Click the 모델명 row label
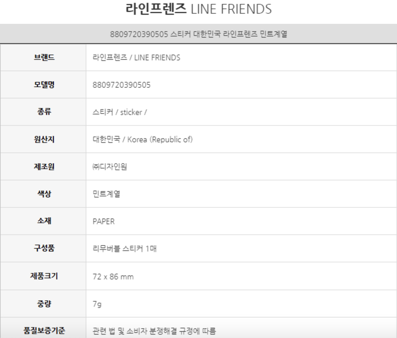Screen dimensions: 397x338 [x=44, y=85]
